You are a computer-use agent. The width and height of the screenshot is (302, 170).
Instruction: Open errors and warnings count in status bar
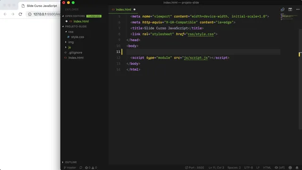(x=91, y=168)
